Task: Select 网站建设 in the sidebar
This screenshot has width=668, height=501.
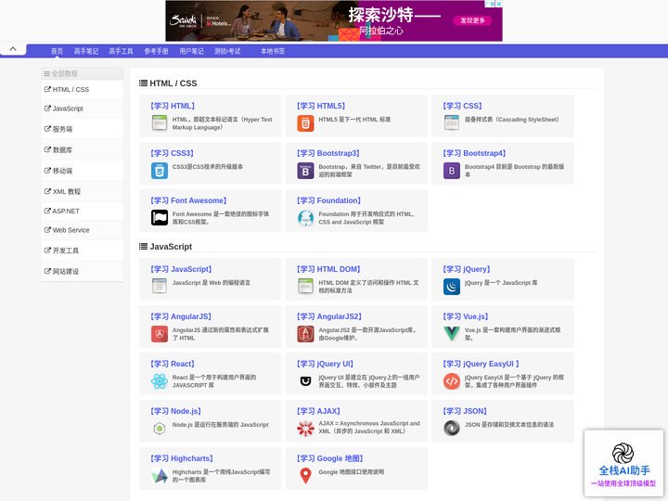Action: pyautogui.click(x=83, y=271)
